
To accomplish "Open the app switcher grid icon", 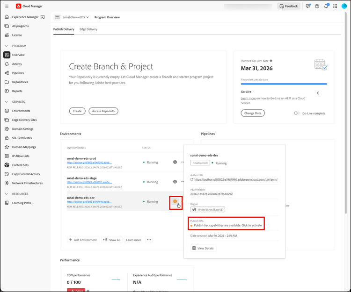I will click(x=335, y=6).
